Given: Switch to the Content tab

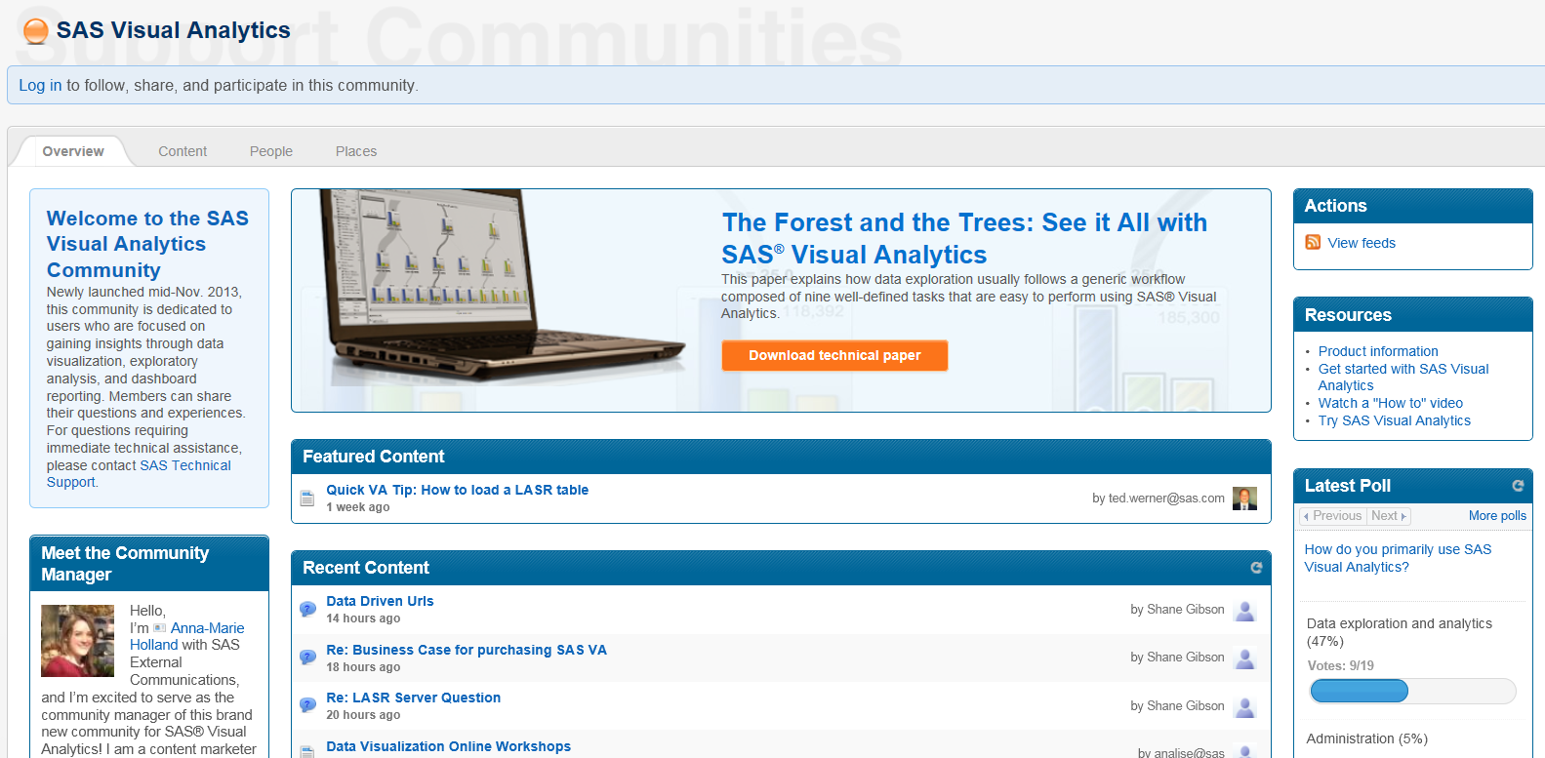Looking at the screenshot, I should pyautogui.click(x=183, y=151).
